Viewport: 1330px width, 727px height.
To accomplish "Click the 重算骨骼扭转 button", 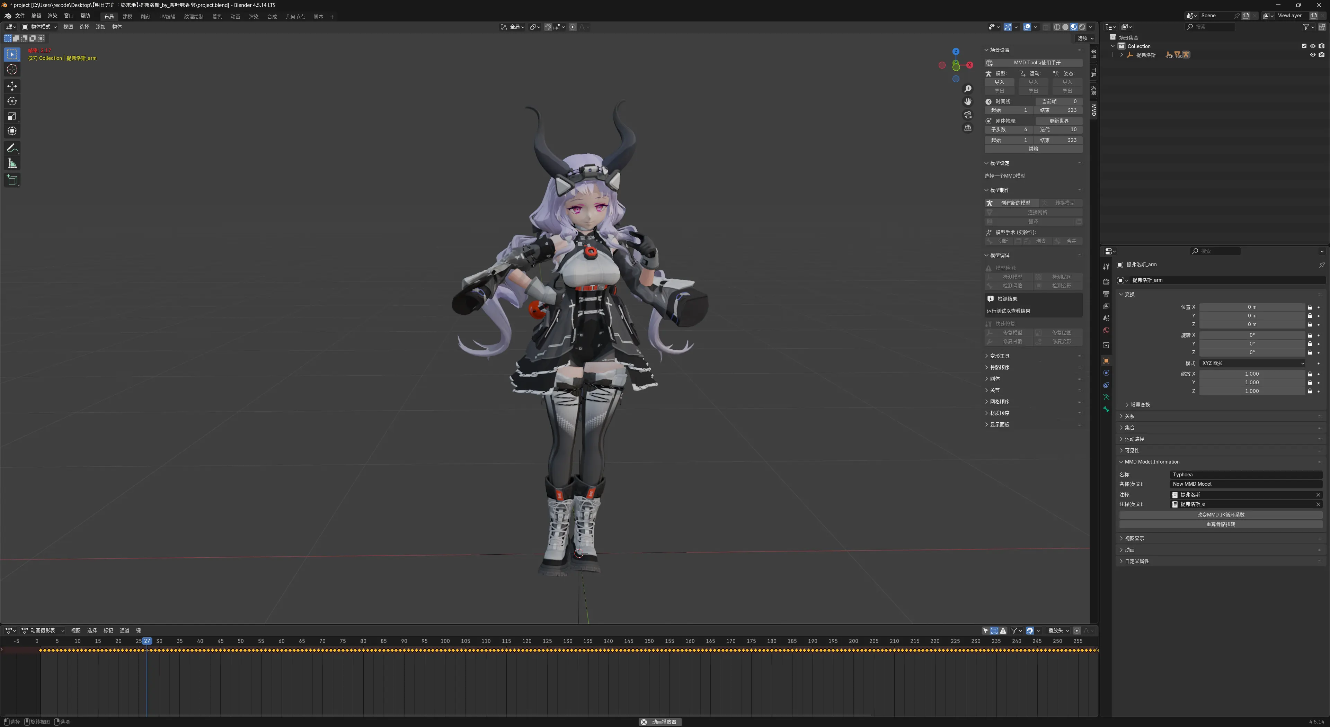I will (x=1221, y=524).
